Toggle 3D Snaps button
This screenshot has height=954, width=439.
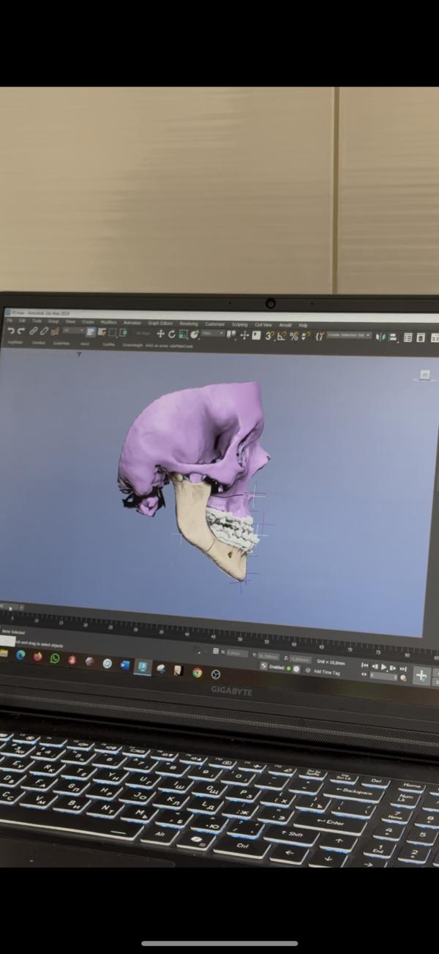(x=269, y=336)
